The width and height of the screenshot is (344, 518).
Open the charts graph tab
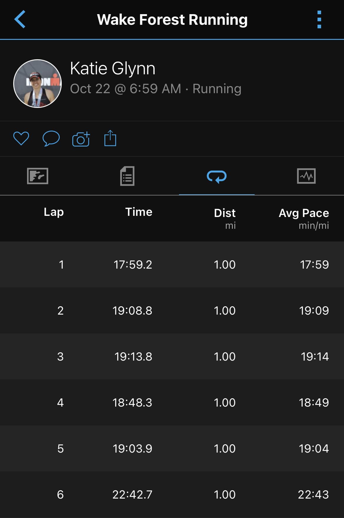(x=306, y=176)
